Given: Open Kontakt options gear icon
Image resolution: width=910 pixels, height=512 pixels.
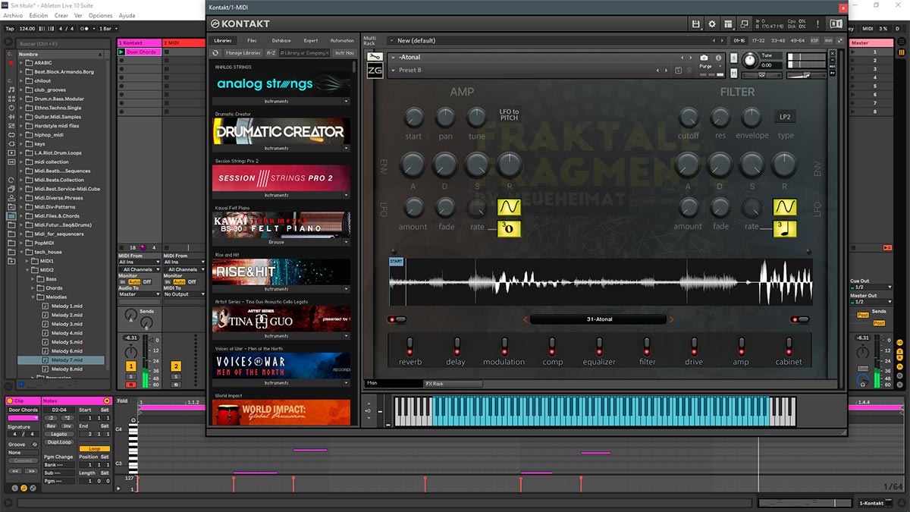Looking at the screenshot, I should [712, 24].
